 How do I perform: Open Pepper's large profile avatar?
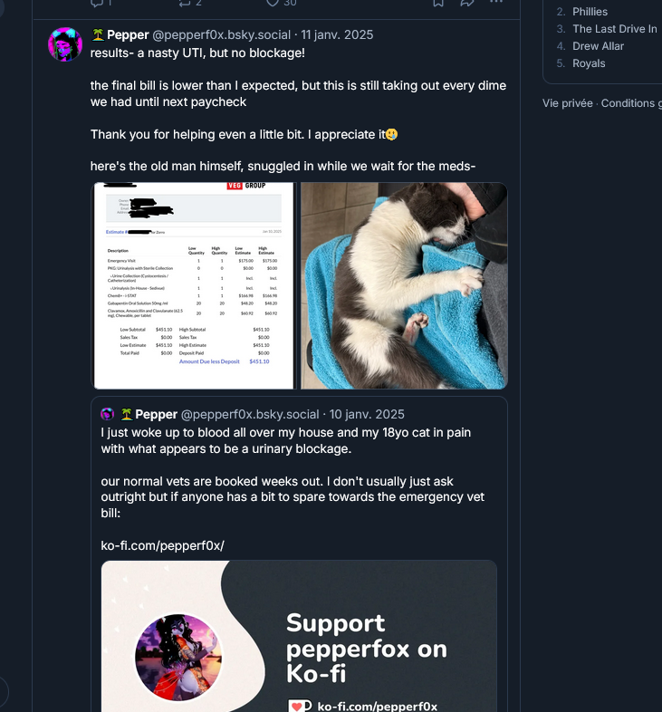tap(65, 44)
